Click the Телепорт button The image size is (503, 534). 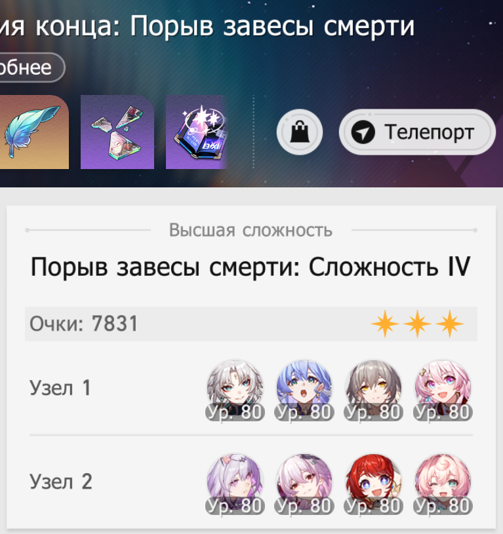[417, 132]
